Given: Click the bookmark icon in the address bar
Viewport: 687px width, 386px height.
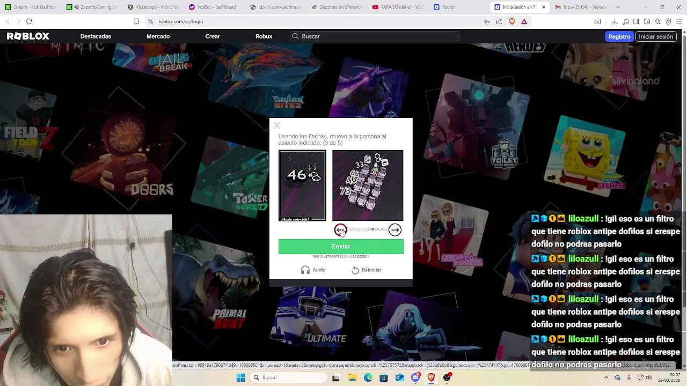Looking at the screenshot, I should click(137, 21).
